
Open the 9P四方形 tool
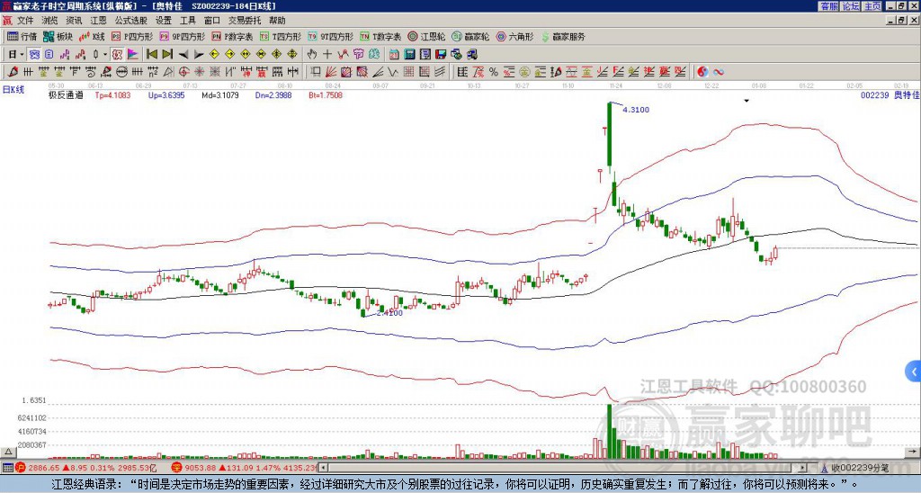tap(182, 36)
